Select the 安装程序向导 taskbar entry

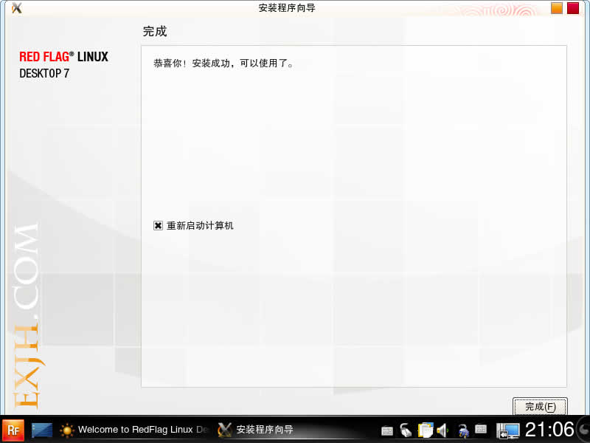(257, 430)
